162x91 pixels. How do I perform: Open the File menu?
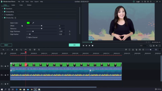click(x=19, y=2)
